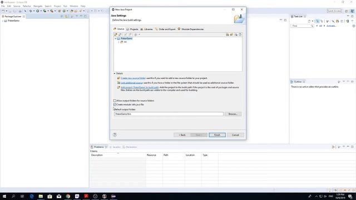The height and width of the screenshot is (200, 356).
Task: Click the Activate... link in Task List
Action: click(x=331, y=26)
